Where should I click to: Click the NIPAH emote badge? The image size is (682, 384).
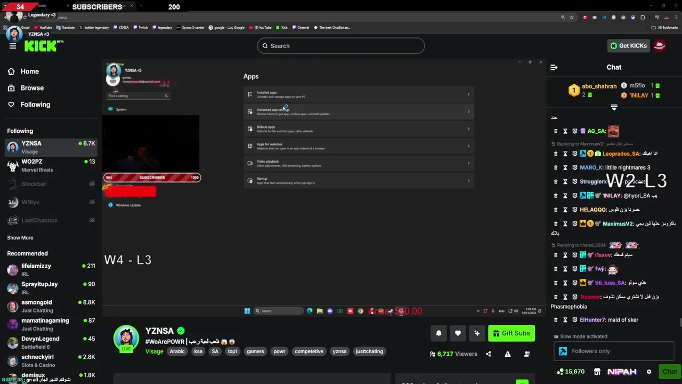[622, 372]
